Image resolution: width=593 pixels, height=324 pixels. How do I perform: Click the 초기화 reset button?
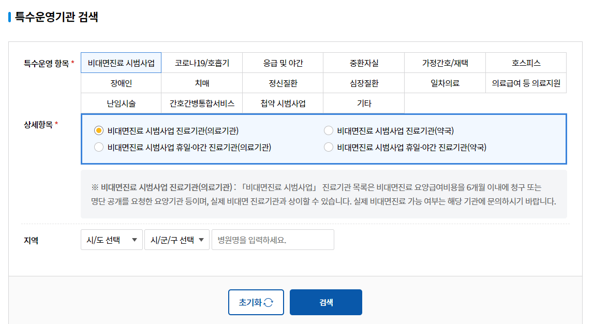[x=256, y=302]
